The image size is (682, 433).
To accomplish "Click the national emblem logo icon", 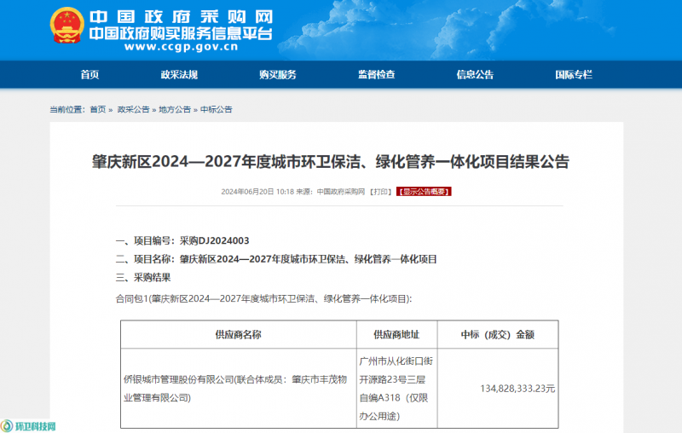I will click(x=66, y=26).
